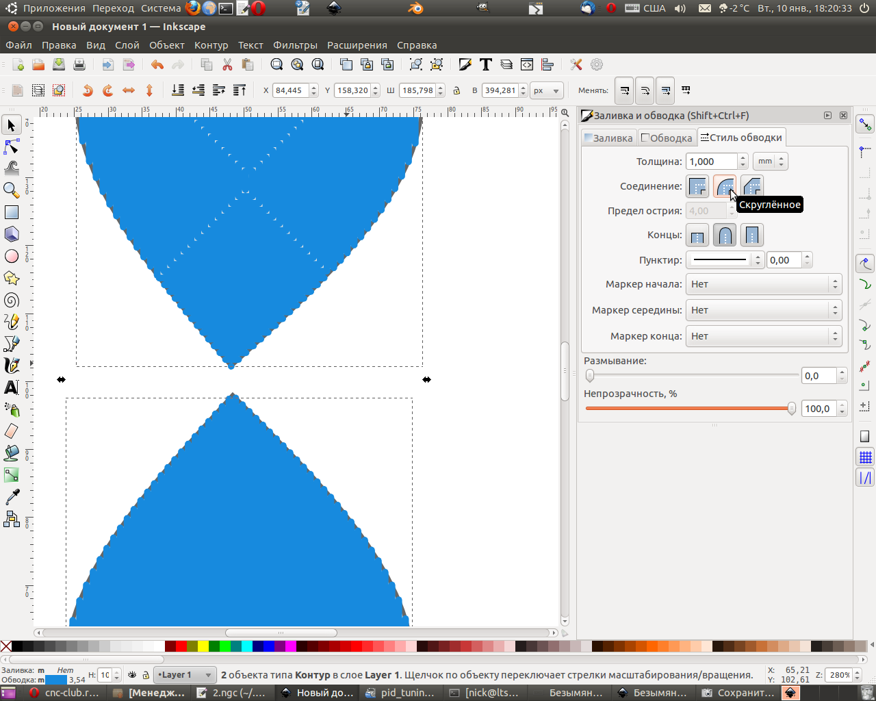This screenshot has height=701, width=876.
Task: Select the Rectangle tool
Action: [12, 212]
